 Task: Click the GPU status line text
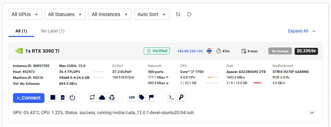pos(103,113)
